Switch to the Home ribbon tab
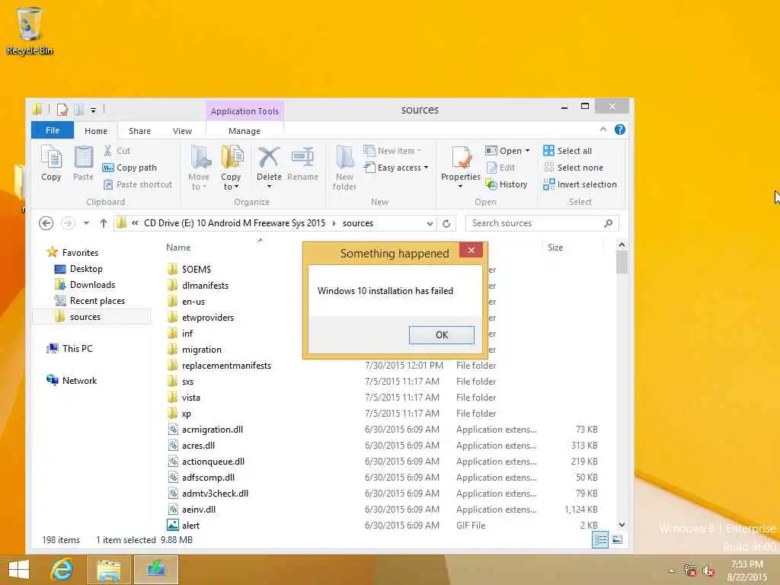The width and height of the screenshot is (780, 585). pyautogui.click(x=95, y=131)
